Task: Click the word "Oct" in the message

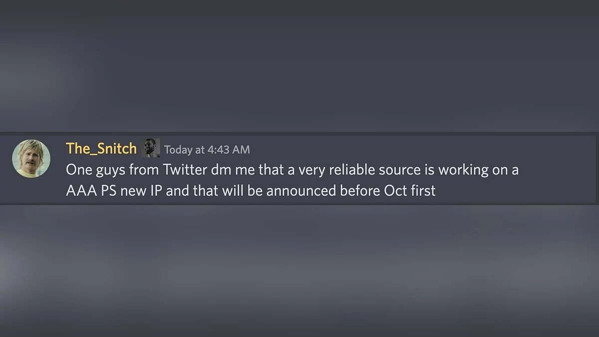Action: point(395,191)
